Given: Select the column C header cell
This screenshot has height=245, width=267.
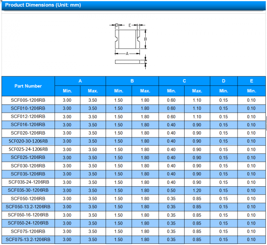Looking at the screenshot, I should click(x=184, y=81).
